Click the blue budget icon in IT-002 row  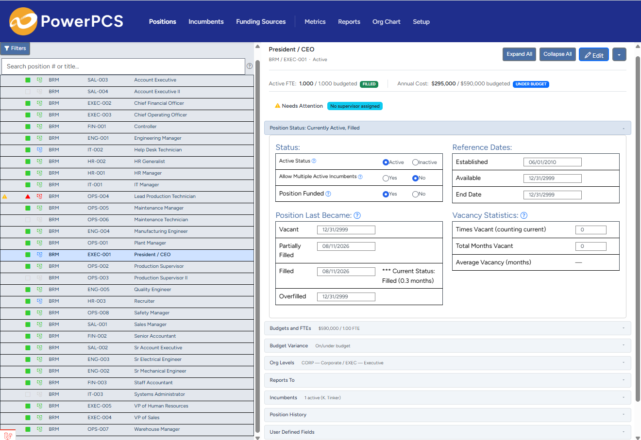pos(39,150)
